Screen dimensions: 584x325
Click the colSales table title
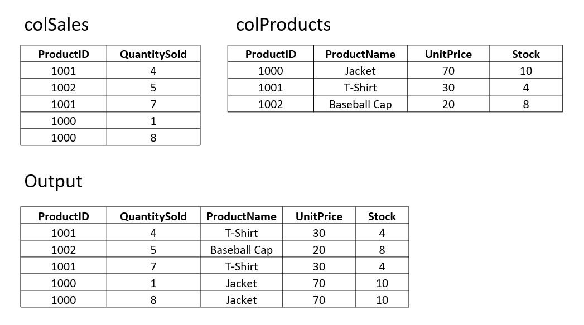point(56,25)
